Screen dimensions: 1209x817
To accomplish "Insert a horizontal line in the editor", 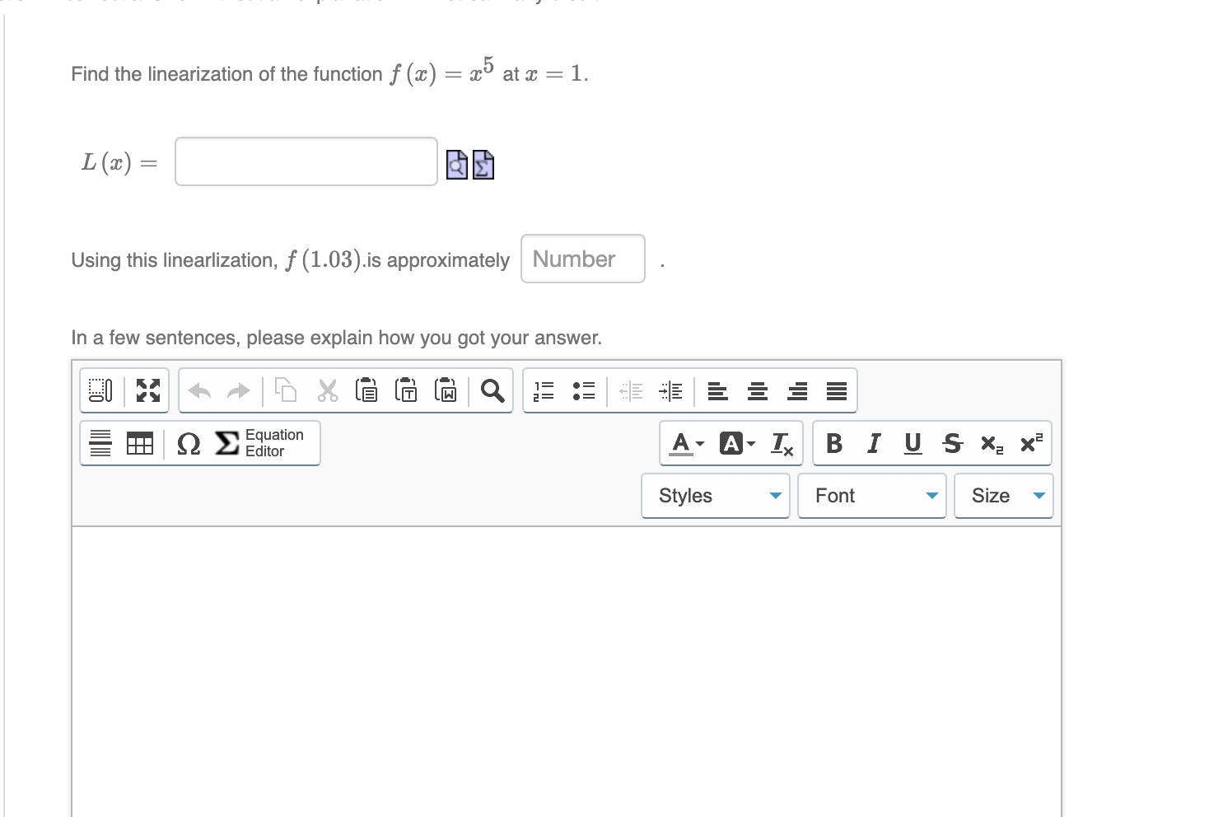I will coord(99,443).
